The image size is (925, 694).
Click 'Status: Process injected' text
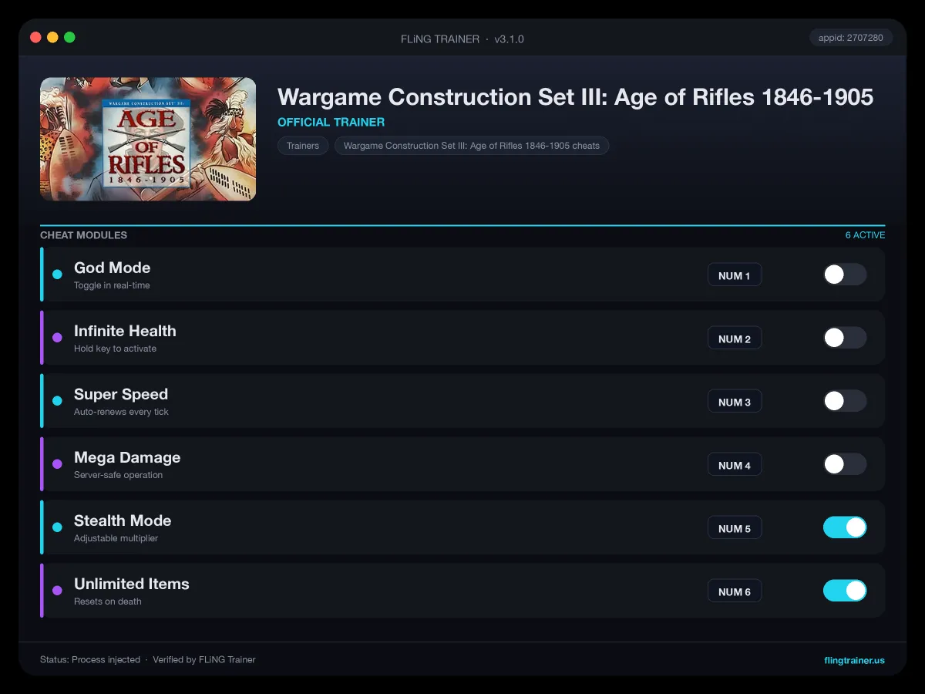[x=90, y=660]
